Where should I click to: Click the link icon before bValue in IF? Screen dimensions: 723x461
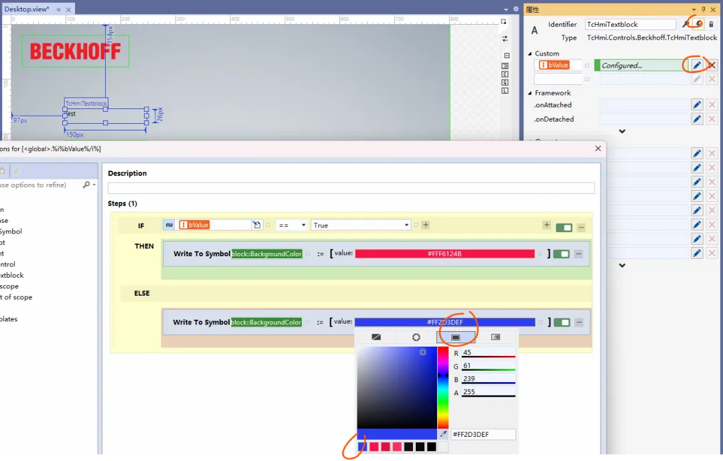click(169, 225)
